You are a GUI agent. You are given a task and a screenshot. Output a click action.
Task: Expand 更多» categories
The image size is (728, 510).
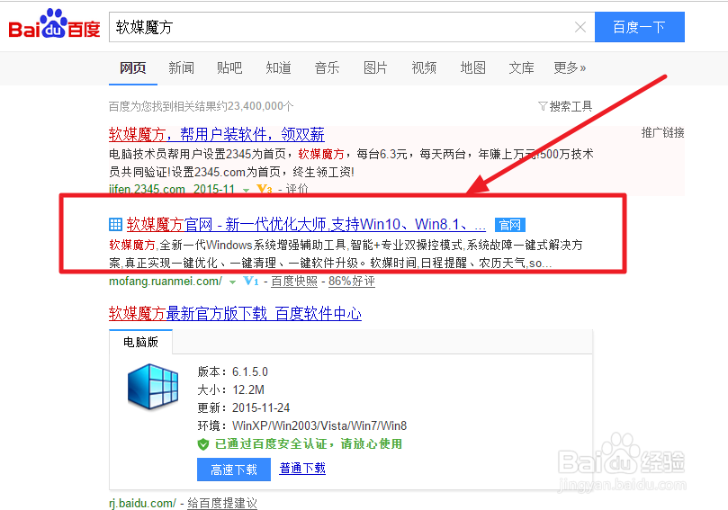pyautogui.click(x=570, y=68)
